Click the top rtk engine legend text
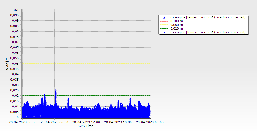This screenshot has width=257, height=133. coord(208,17)
